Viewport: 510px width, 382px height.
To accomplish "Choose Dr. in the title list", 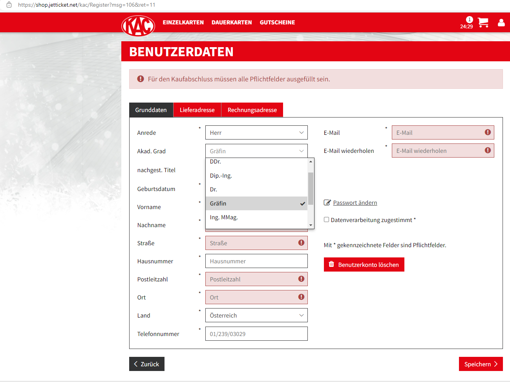I will [214, 189].
